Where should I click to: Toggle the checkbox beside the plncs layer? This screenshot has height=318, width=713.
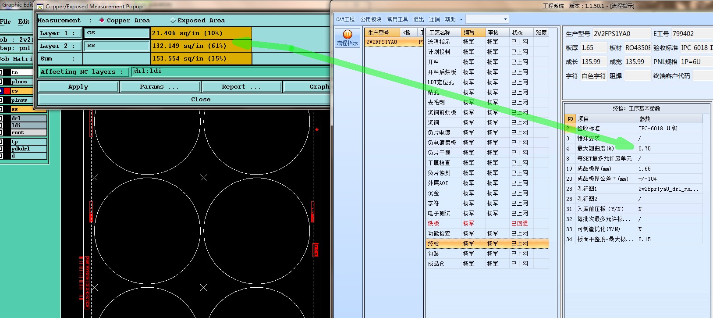coord(1,82)
